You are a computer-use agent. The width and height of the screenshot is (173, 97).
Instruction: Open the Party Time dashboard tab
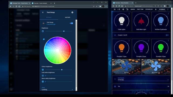(140, 9)
